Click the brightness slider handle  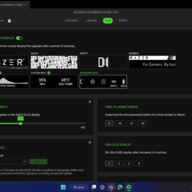point(21,123)
